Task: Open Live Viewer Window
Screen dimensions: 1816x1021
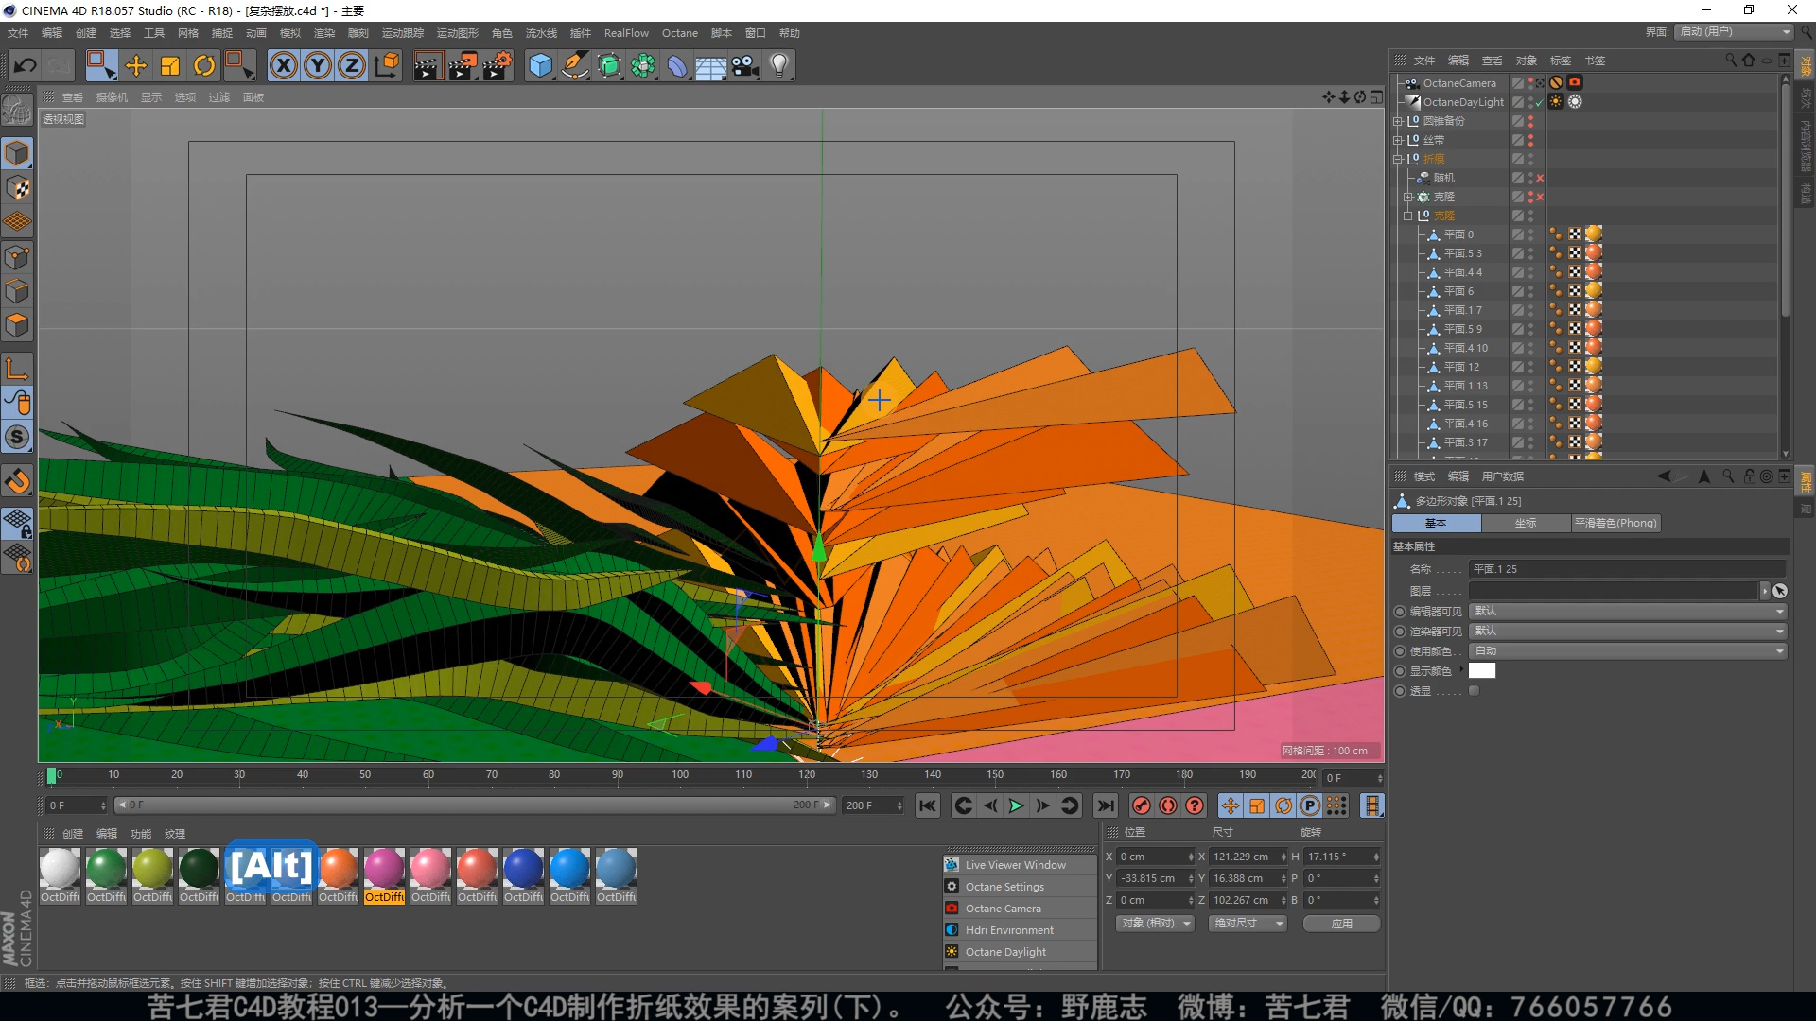Action: point(1015,865)
